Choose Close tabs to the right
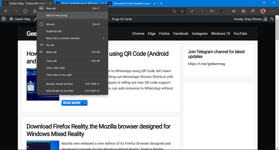279x150 pixels. (x=72, y=74)
